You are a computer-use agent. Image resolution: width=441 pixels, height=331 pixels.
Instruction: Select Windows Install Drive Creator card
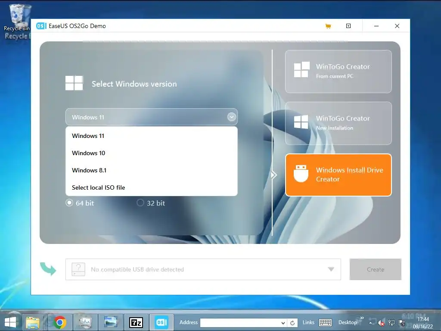click(339, 175)
